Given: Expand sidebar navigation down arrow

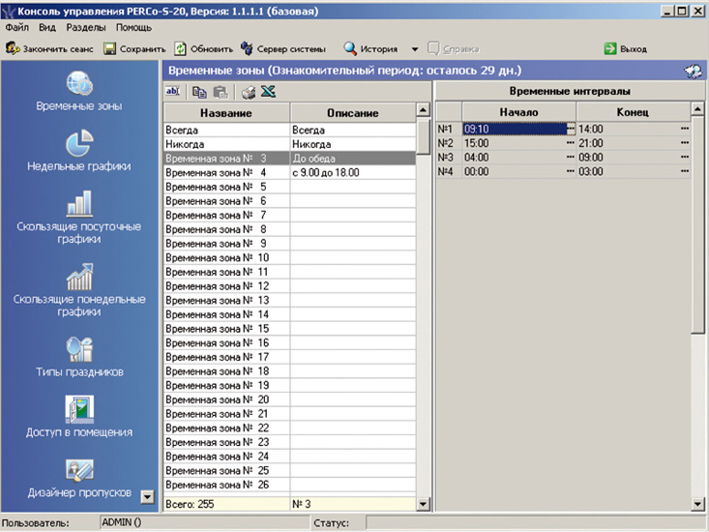Looking at the screenshot, I should 147,497.
